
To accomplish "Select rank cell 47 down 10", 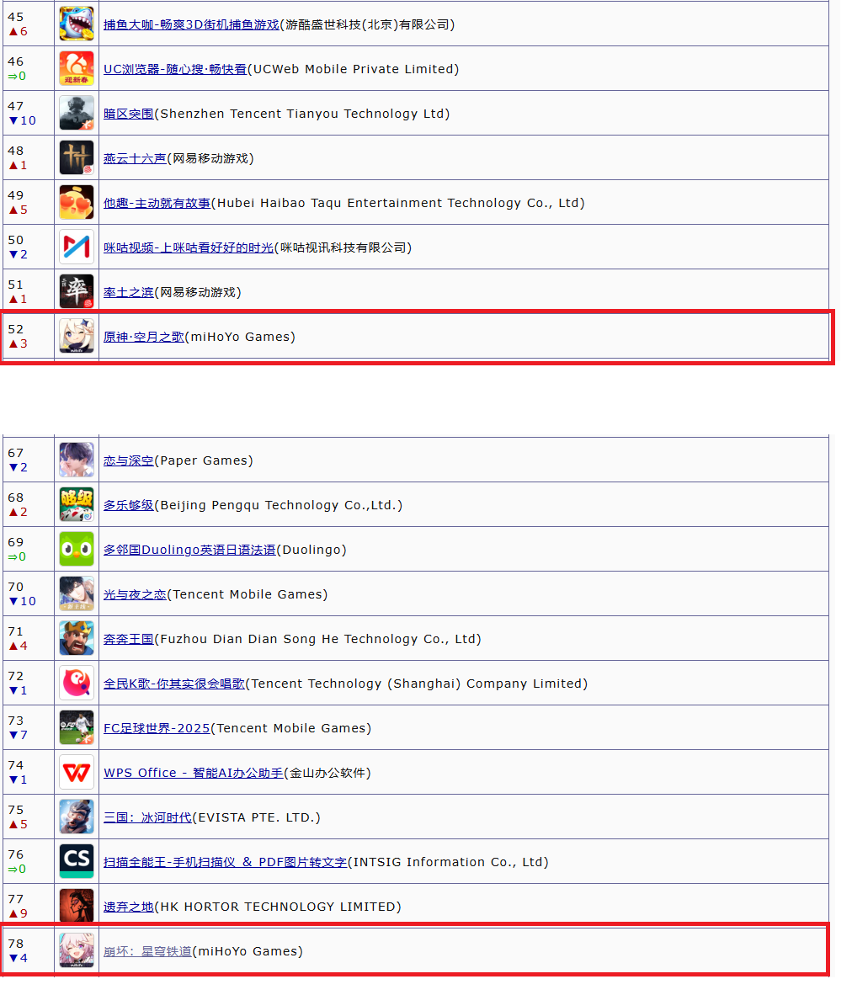I will pyautogui.click(x=29, y=114).
